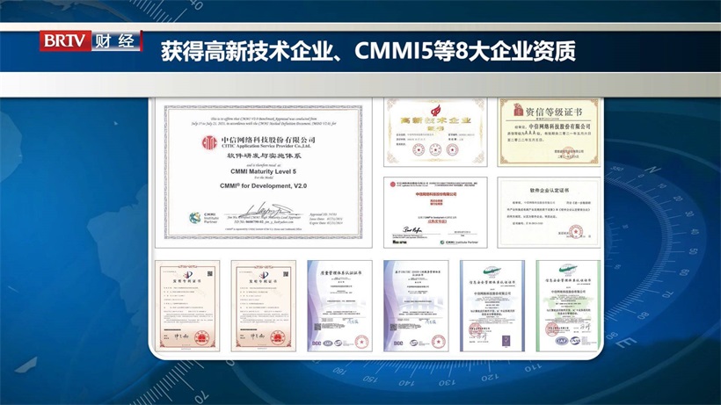Viewport: 721px width, 405px height.
Task: Click the red CITIC logo on the certificate
Action: coord(209,142)
